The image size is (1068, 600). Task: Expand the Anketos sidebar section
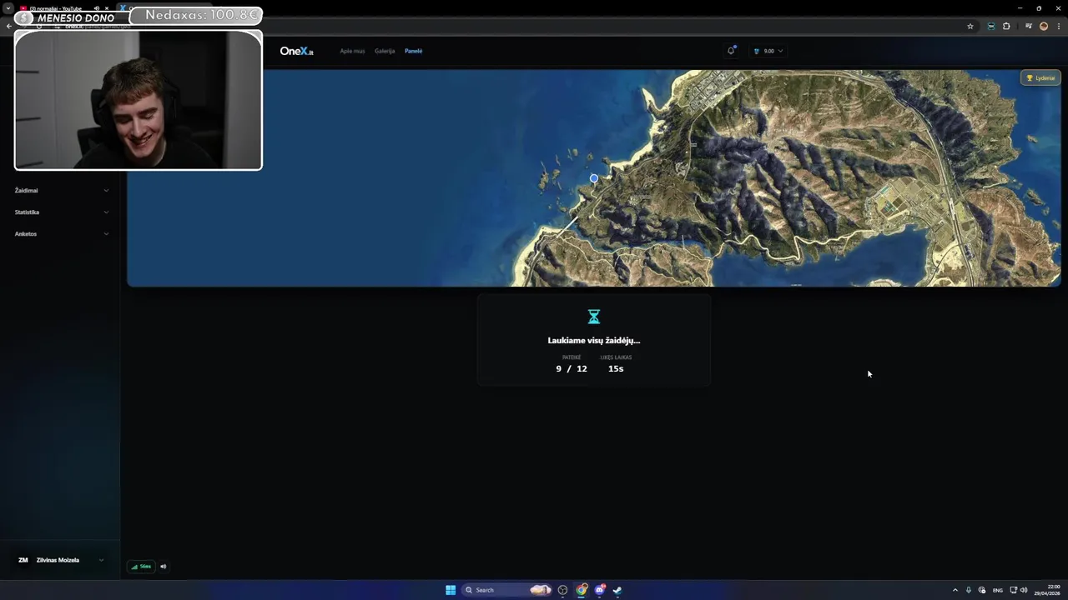pyautogui.click(x=61, y=233)
